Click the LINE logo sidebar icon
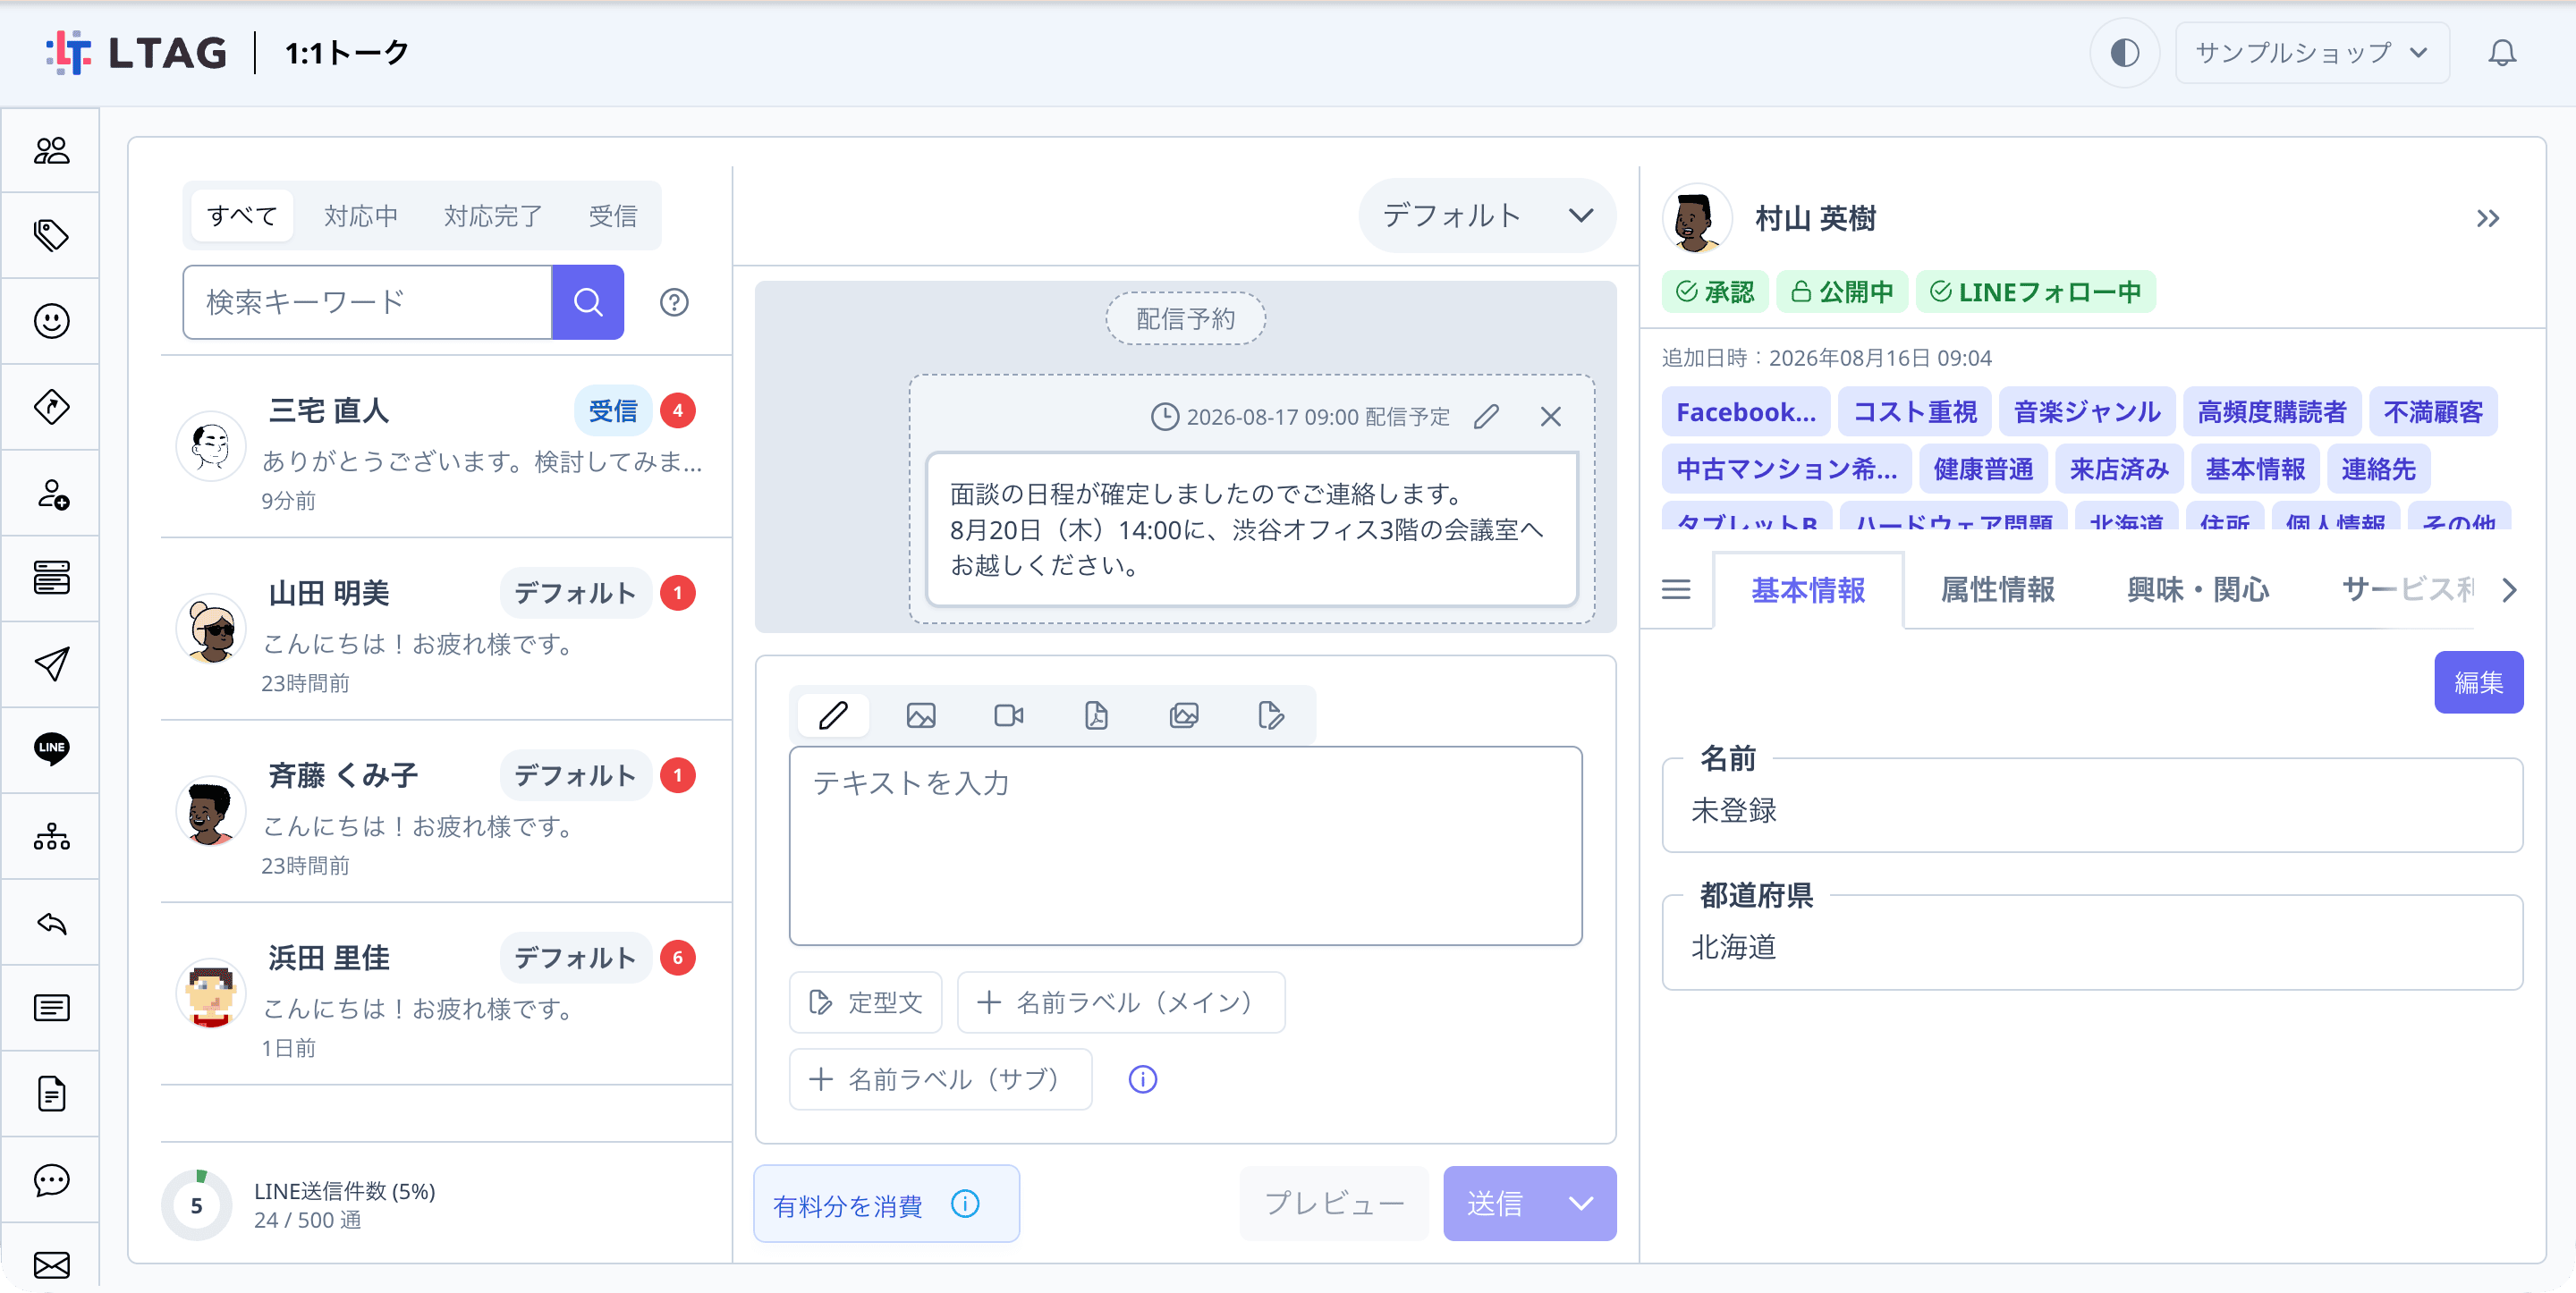Screen dimensions: 2576x1293 pos(51,749)
